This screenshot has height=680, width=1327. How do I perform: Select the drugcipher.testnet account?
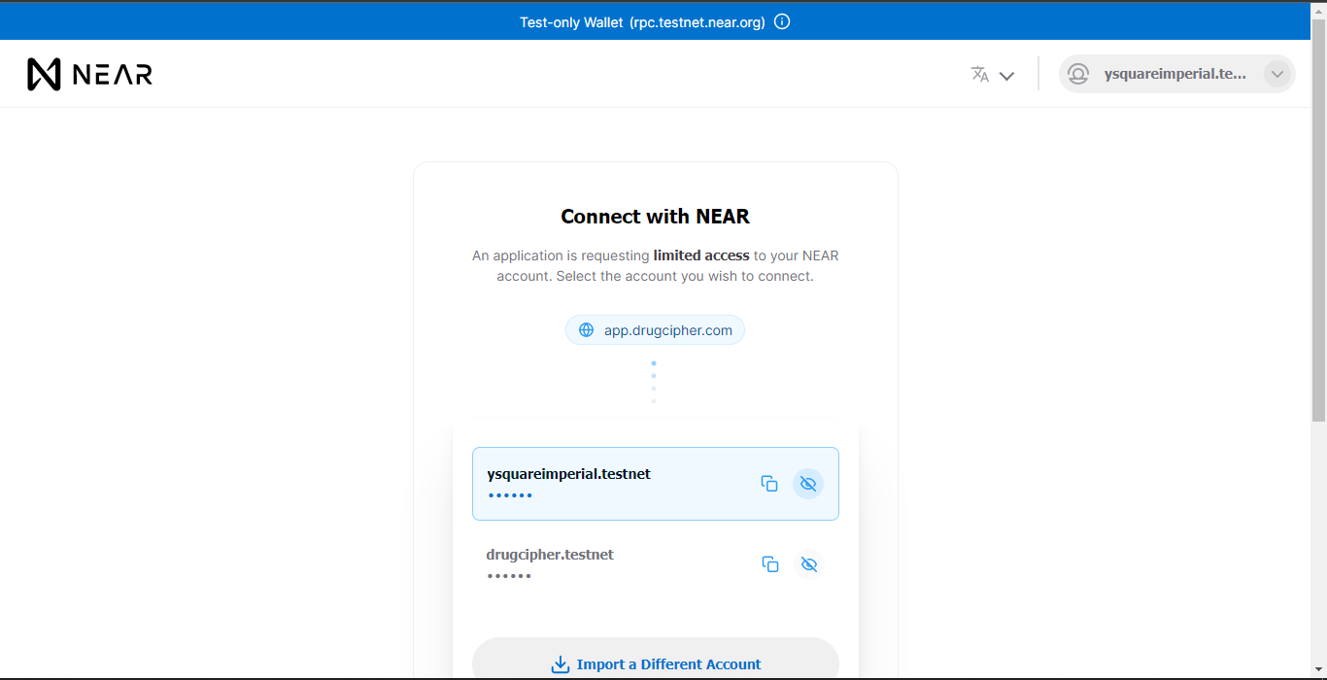(656, 564)
